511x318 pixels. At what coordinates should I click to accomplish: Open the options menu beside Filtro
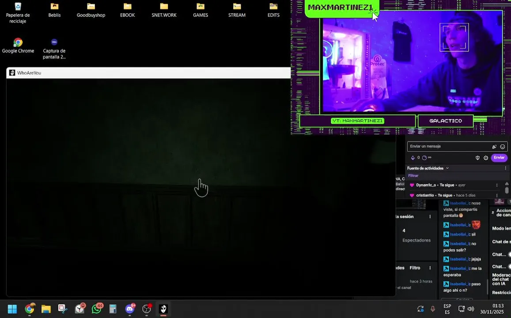(430, 268)
